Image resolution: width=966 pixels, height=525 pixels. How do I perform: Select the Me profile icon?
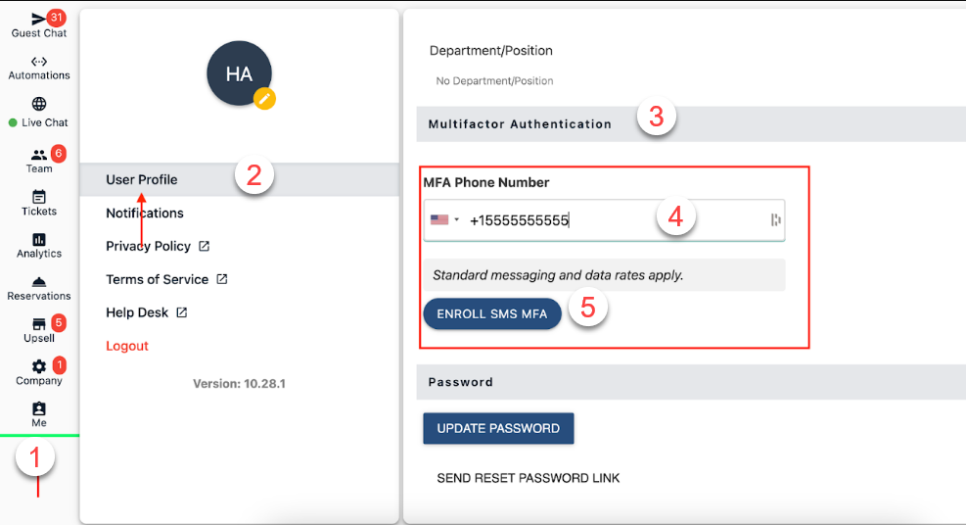click(x=39, y=414)
